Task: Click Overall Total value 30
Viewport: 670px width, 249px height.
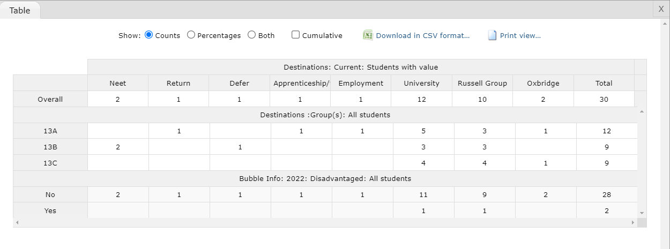Action: point(604,99)
